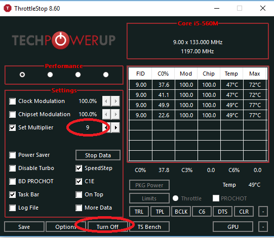Collapse panel with minus button beside CLR

[263, 212]
